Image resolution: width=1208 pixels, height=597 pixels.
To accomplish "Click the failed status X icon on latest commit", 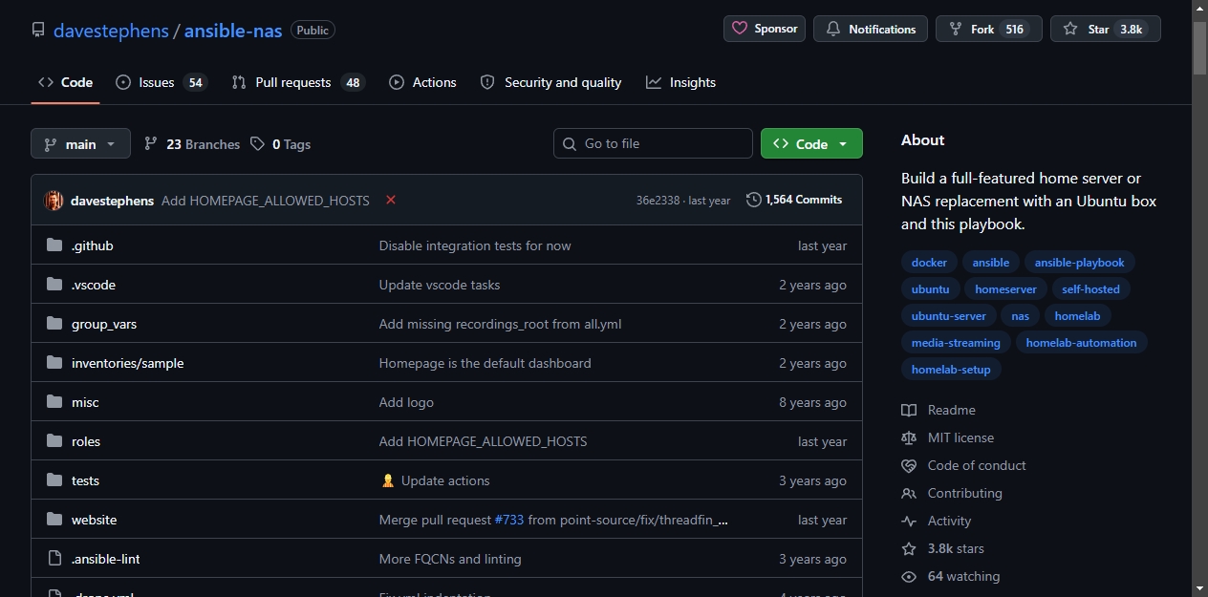I will click(391, 200).
